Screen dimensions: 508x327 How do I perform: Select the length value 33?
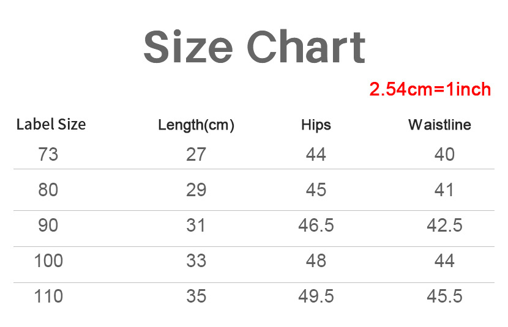point(196,261)
